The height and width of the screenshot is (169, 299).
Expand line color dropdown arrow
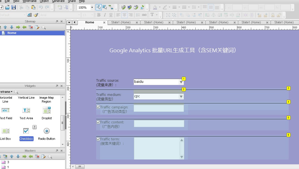click(x=169, y=7)
